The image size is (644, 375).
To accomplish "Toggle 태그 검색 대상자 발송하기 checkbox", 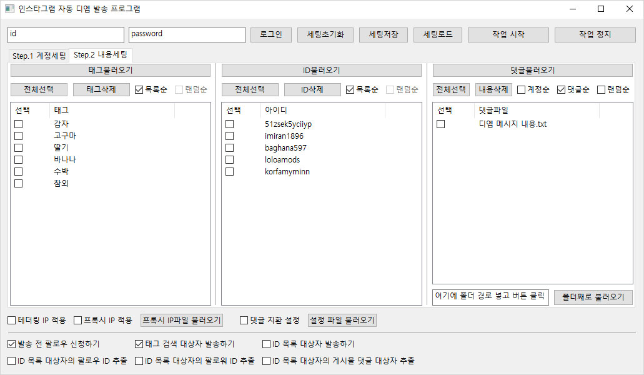I will click(139, 344).
